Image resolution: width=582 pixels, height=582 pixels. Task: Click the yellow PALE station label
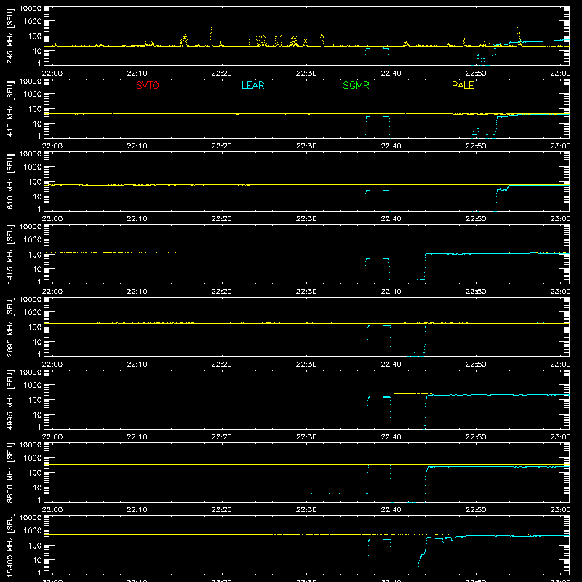click(x=463, y=85)
